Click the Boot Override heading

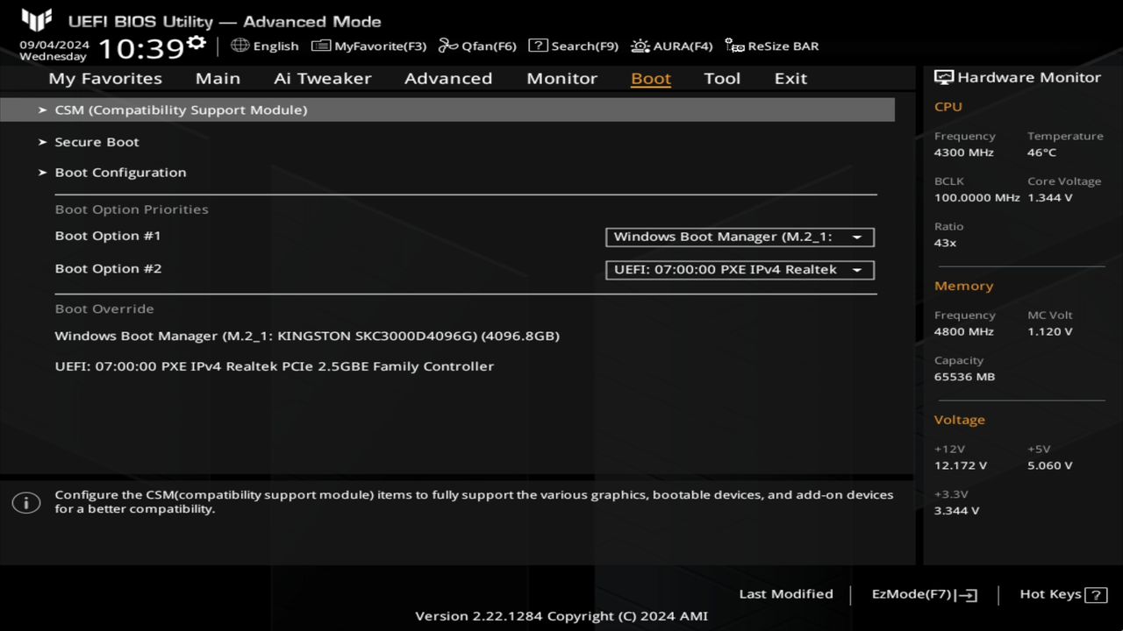coord(104,308)
